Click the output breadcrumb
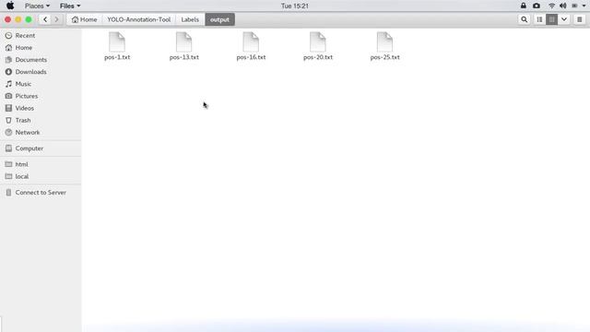The image size is (590, 332). pyautogui.click(x=219, y=19)
